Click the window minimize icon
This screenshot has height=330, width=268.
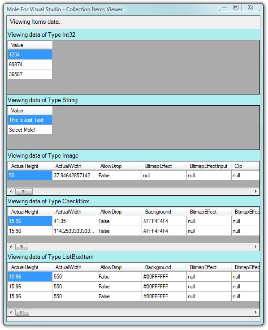[225, 8]
